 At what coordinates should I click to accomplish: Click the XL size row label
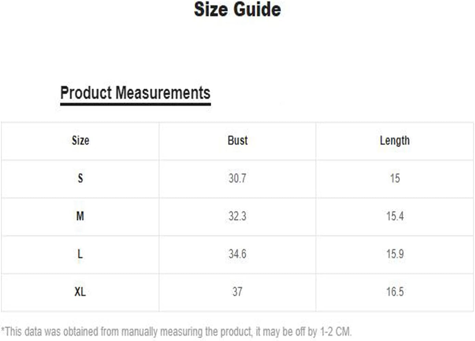pyautogui.click(x=80, y=292)
